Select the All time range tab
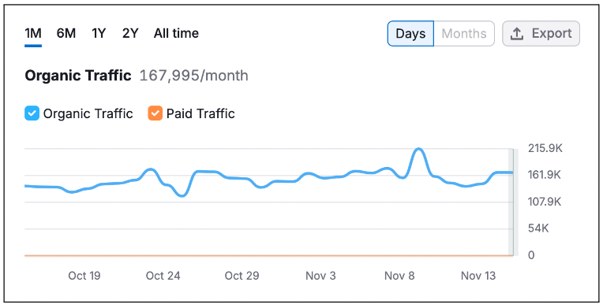This screenshot has width=603, height=308. pyautogui.click(x=176, y=33)
